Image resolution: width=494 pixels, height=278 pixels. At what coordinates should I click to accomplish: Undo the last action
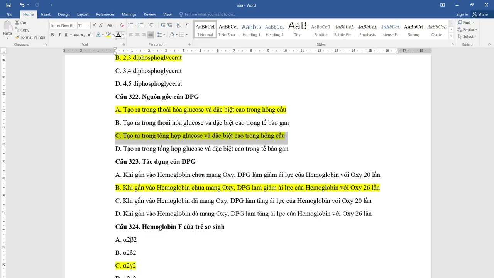22,5
